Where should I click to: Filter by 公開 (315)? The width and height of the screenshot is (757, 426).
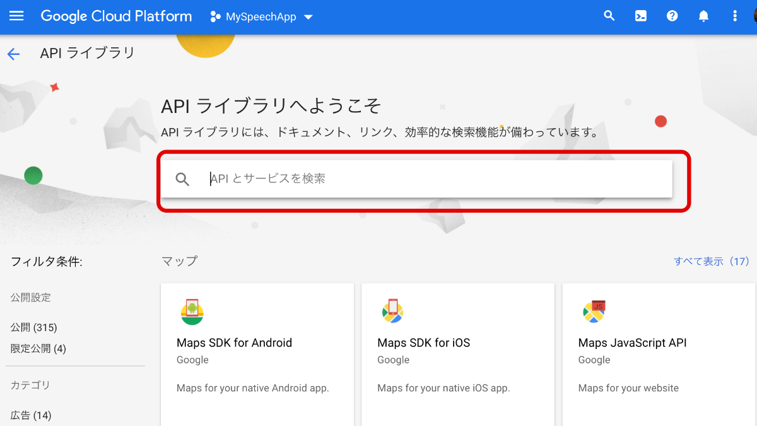34,328
